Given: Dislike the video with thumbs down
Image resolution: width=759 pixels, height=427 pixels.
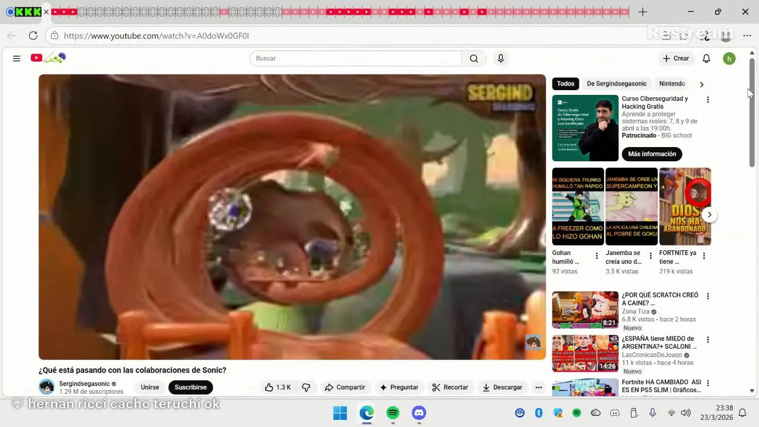Looking at the screenshot, I should (x=306, y=387).
